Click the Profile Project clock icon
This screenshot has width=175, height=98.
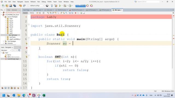(70, 6)
